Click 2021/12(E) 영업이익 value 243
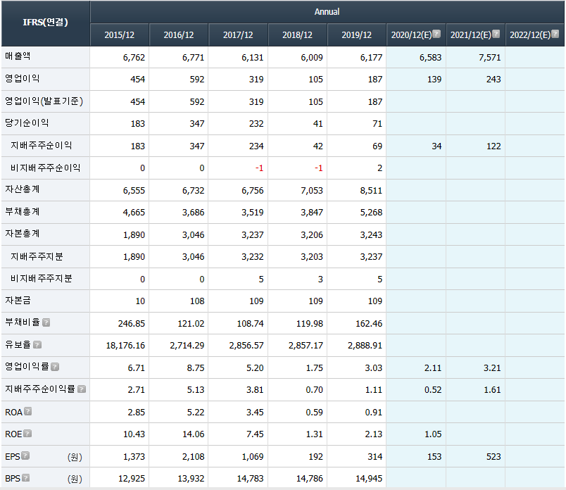 click(493, 80)
